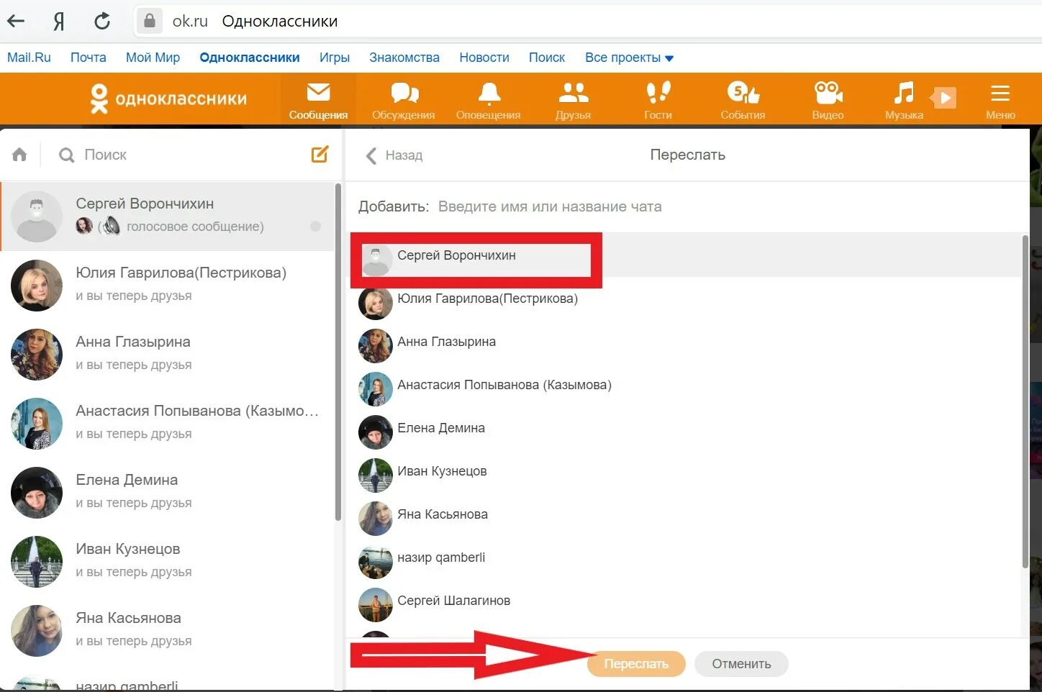1042x692 pixels.
Task: Click the browser back arrow
Action: point(16,21)
